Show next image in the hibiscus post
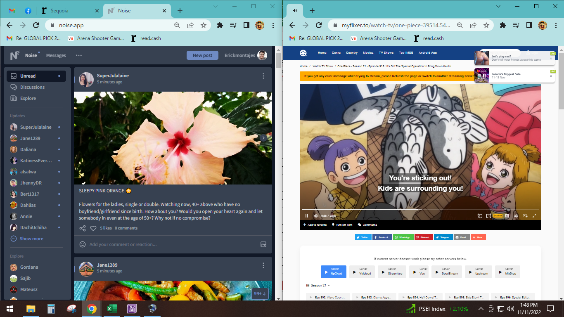The height and width of the screenshot is (317, 564). [263, 138]
